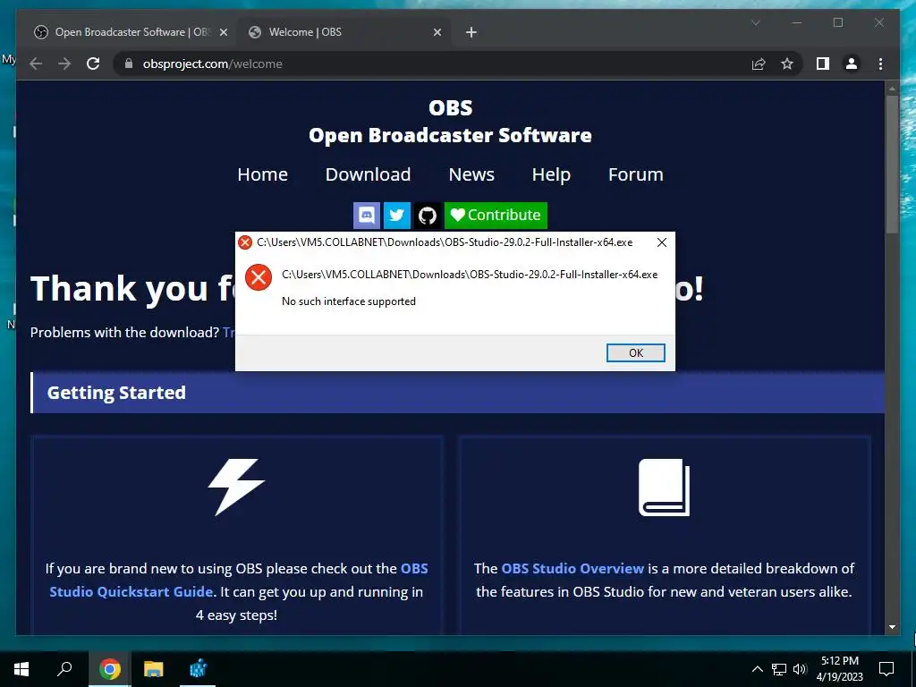Open the Help nav item
This screenshot has height=687, width=916.
pyautogui.click(x=551, y=174)
